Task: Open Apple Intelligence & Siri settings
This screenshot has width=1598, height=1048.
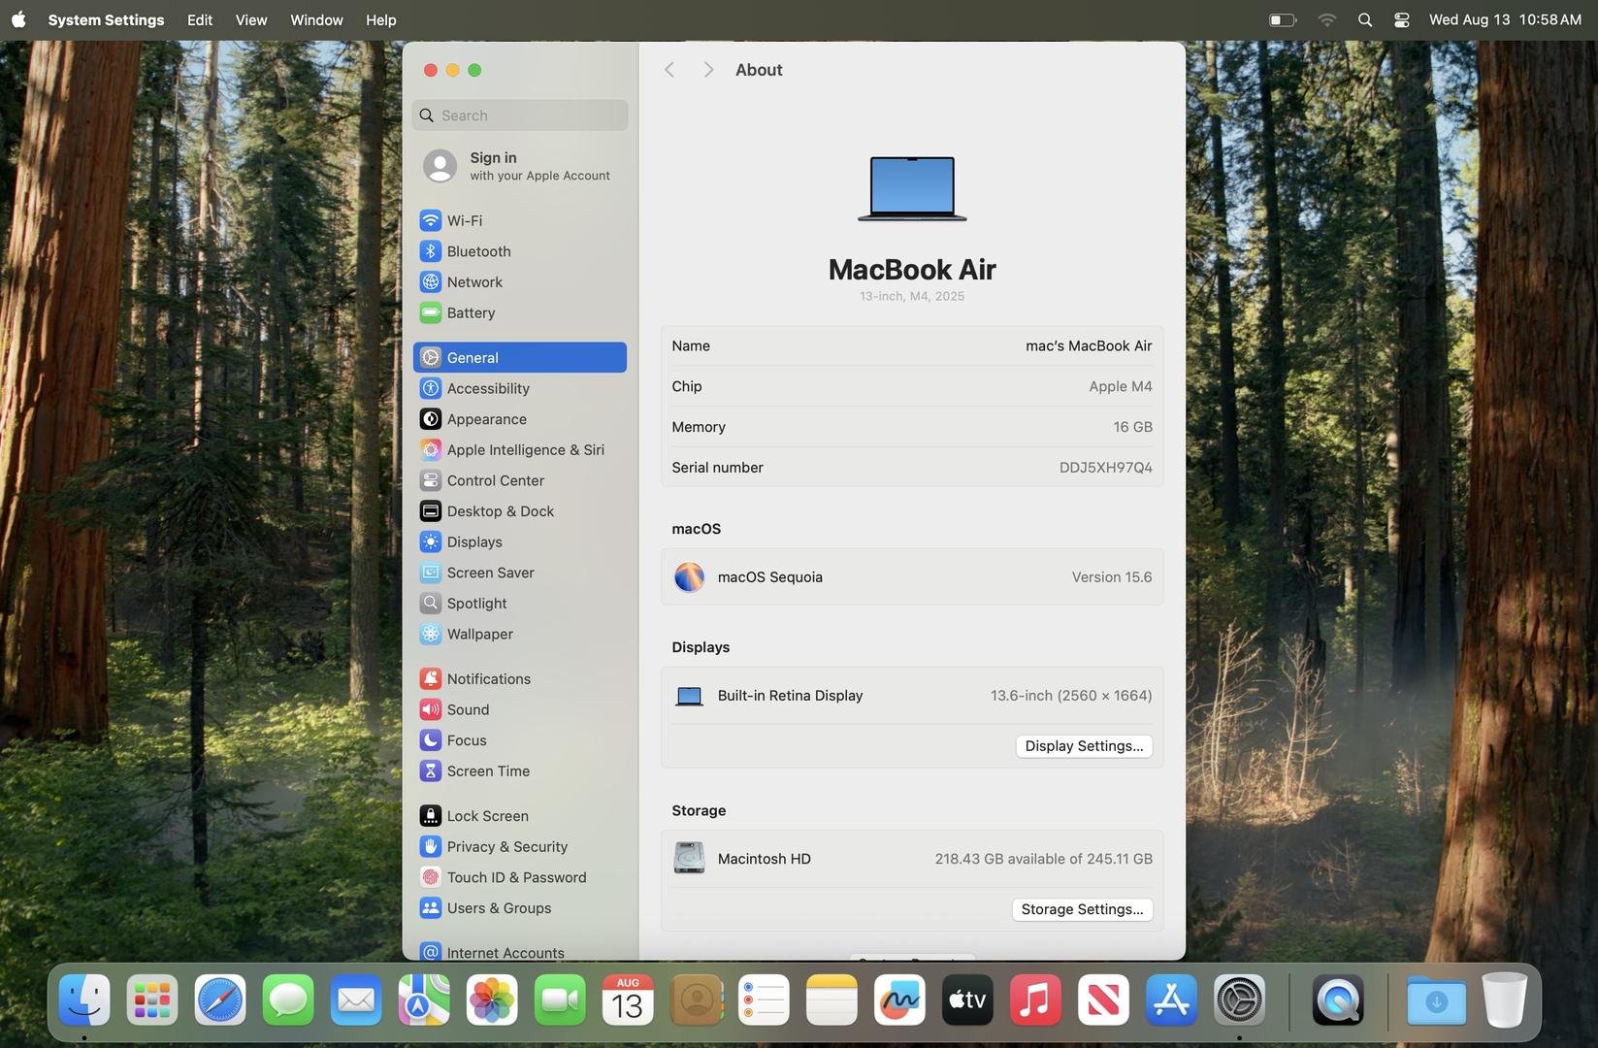Action: point(519,450)
